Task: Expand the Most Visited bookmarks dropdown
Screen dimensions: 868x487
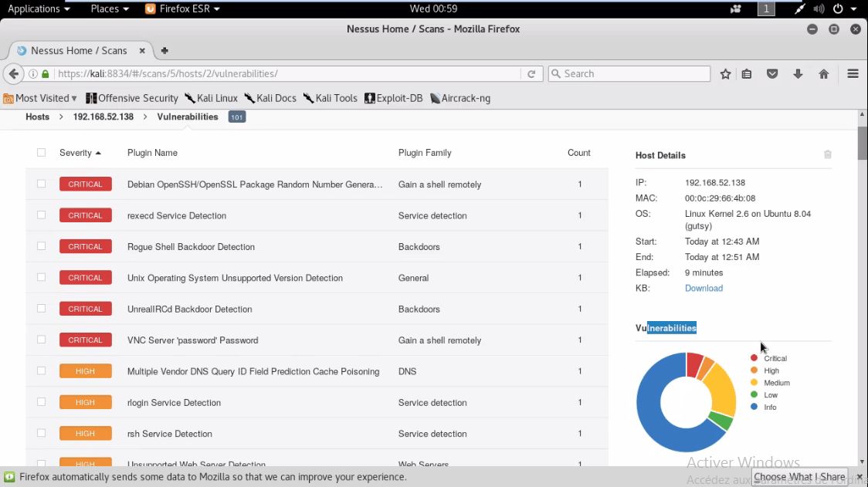Action: [x=40, y=98]
